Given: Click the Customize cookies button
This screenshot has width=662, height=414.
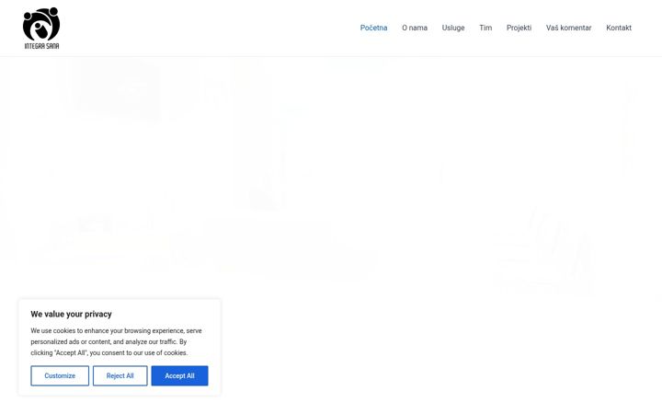Looking at the screenshot, I should 60,375.
